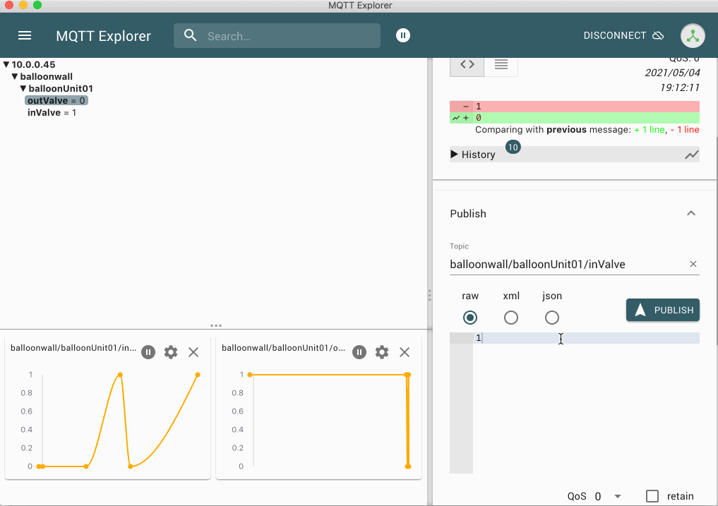The image size is (718, 506).
Task: Select the outValve = 0 topic
Action: [56, 100]
